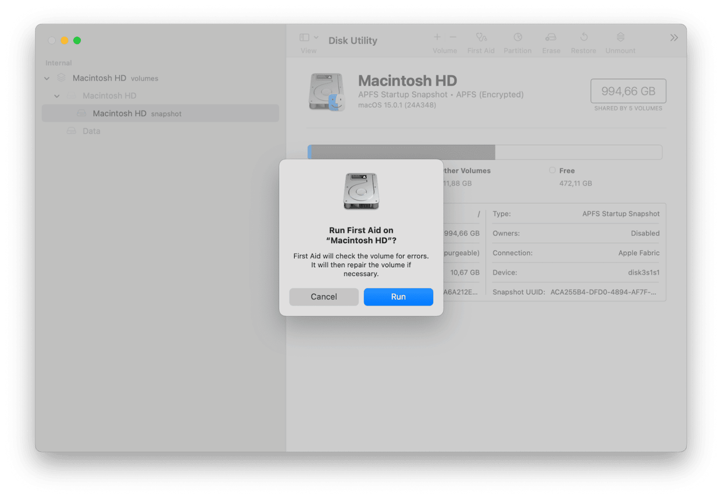Click the Unmount toolbar icon
722x499 pixels.
coord(621,37)
